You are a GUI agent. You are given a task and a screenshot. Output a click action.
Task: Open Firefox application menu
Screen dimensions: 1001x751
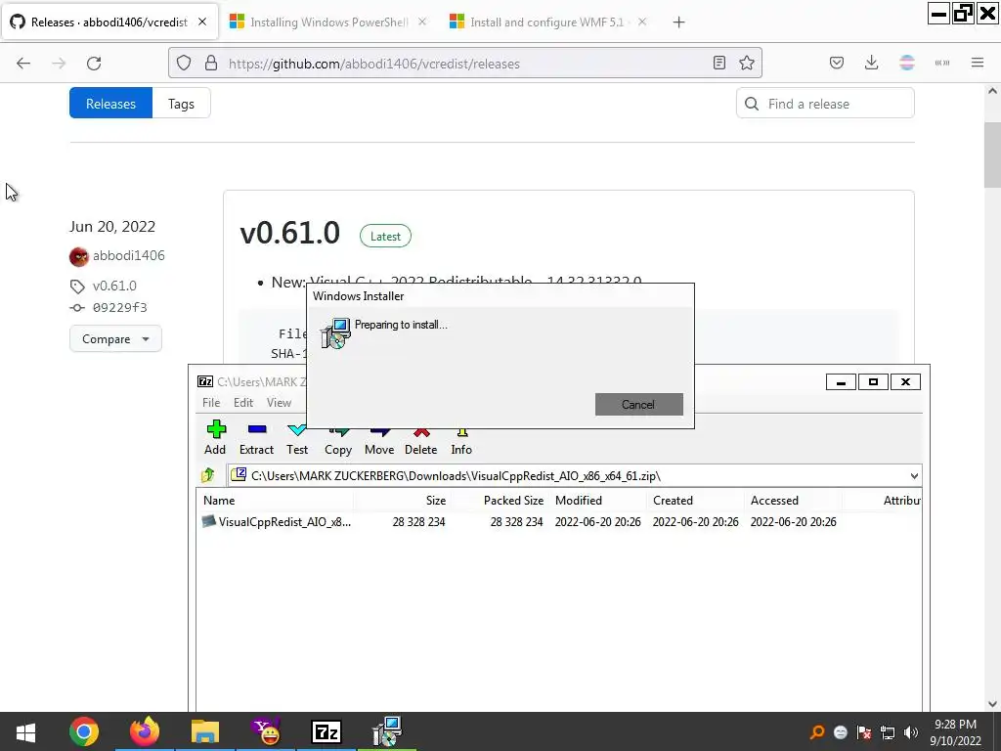coord(978,64)
